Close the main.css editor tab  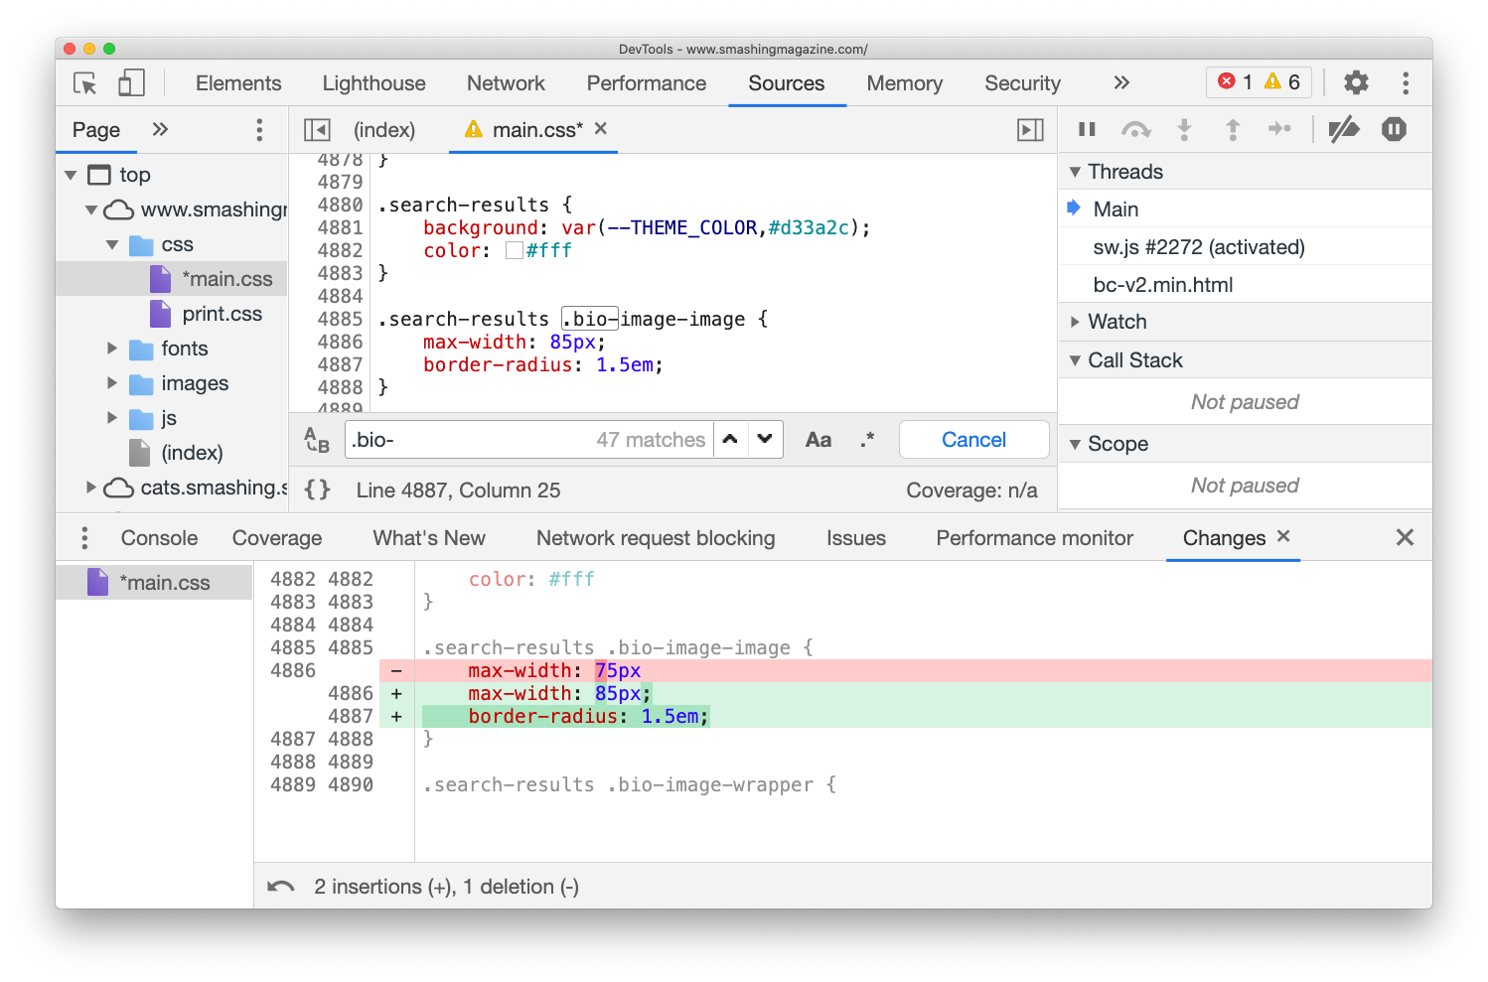click(601, 129)
